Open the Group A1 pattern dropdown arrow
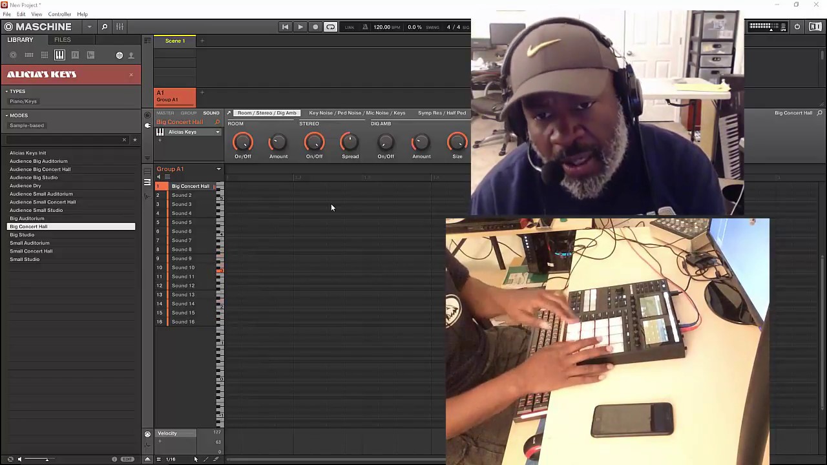 coord(218,169)
